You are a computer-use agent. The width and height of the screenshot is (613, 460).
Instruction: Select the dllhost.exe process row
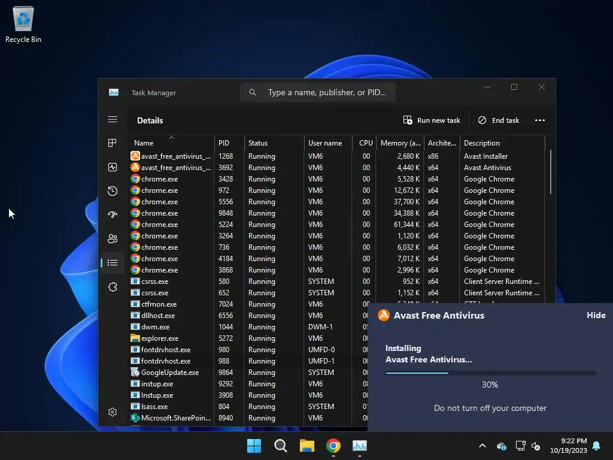(x=248, y=315)
